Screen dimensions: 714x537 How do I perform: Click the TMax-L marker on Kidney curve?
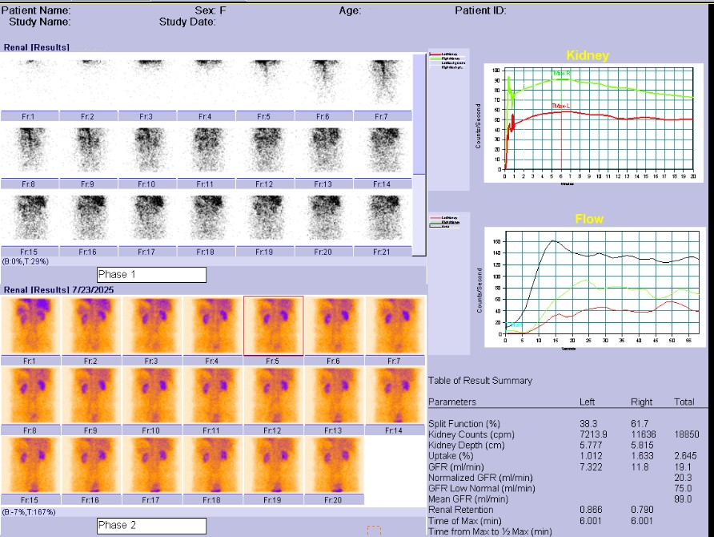pos(561,107)
